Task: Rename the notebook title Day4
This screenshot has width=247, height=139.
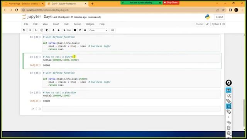Action: click(x=47, y=17)
